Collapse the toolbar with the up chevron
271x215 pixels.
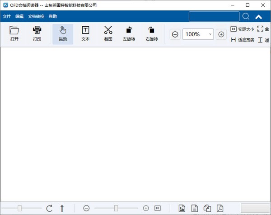pyautogui.click(x=258, y=17)
